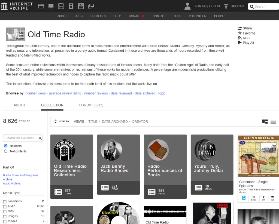Viewport: 279px width, 224px height.
Task: Enable the texts media type checkbox
Action: [5, 211]
